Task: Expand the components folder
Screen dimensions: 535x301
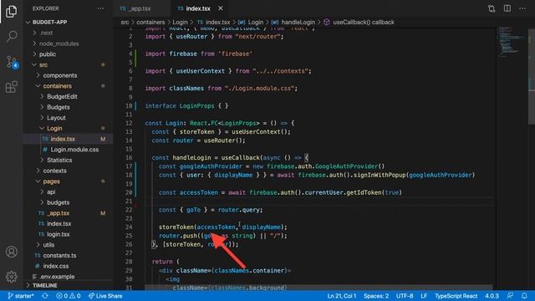Action: [x=69, y=75]
